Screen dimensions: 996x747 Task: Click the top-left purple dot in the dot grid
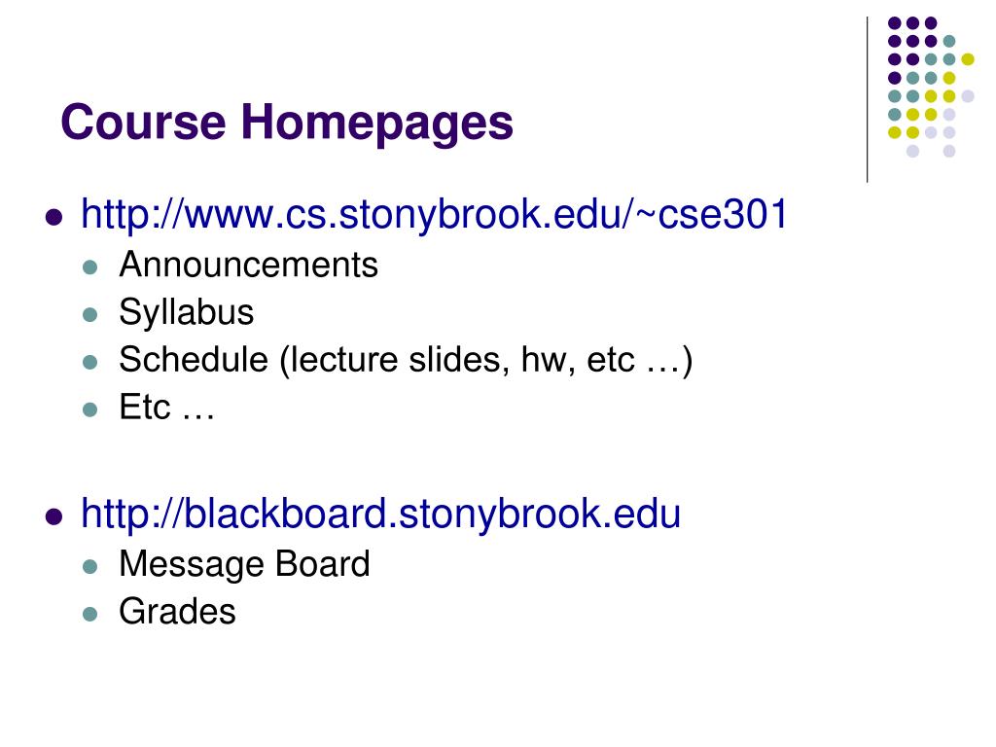click(895, 23)
